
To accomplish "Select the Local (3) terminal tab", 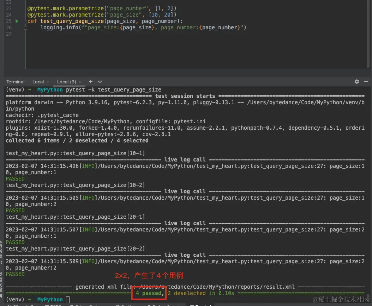I will (x=66, y=82).
